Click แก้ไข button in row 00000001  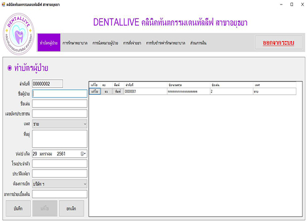(95, 91)
